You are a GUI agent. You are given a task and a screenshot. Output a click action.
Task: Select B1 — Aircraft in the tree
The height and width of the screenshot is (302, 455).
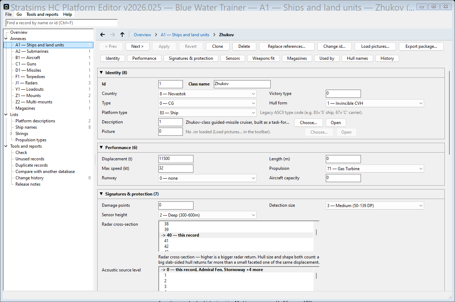28,58
